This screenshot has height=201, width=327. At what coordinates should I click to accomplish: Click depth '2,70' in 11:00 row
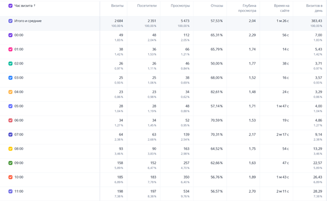pos(252,191)
